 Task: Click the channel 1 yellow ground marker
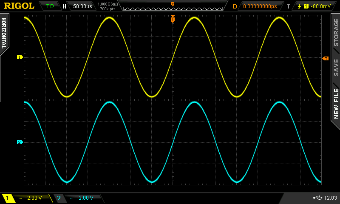click(x=20, y=57)
